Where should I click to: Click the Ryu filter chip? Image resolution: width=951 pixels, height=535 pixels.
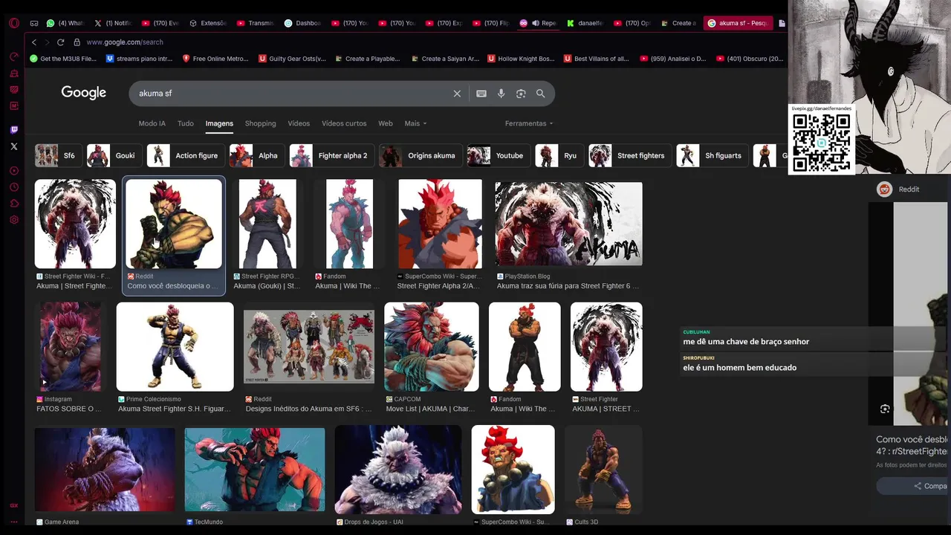559,155
